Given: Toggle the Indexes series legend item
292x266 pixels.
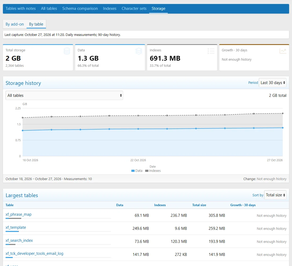Looking at the screenshot, I should coord(153,171).
